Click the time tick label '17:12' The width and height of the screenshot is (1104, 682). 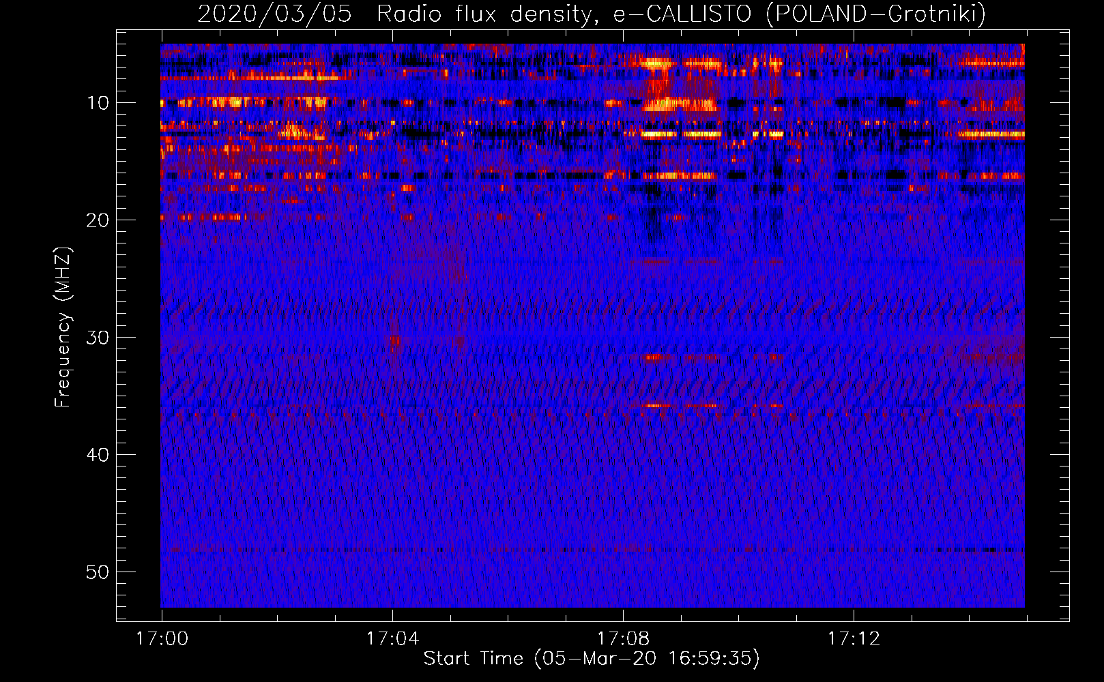click(x=854, y=639)
